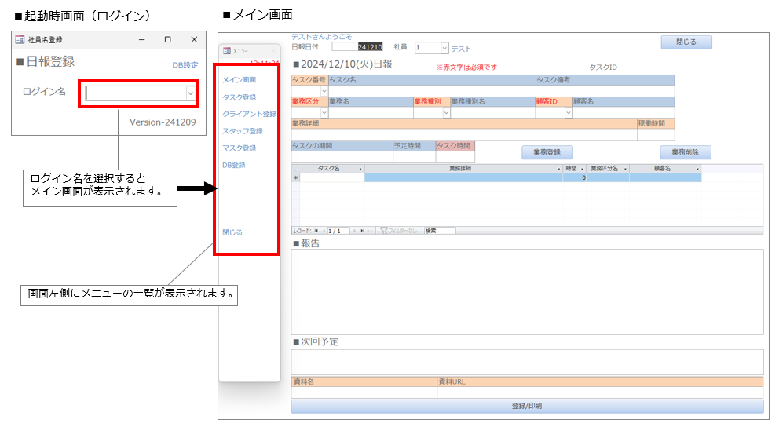Open the ログイン名 dropdown list

click(190, 93)
